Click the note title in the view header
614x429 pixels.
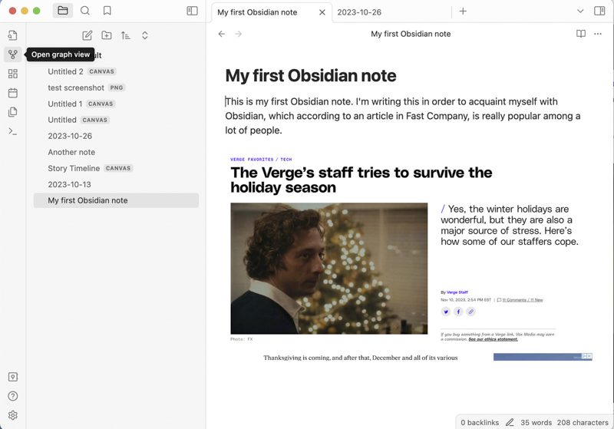pyautogui.click(x=411, y=34)
